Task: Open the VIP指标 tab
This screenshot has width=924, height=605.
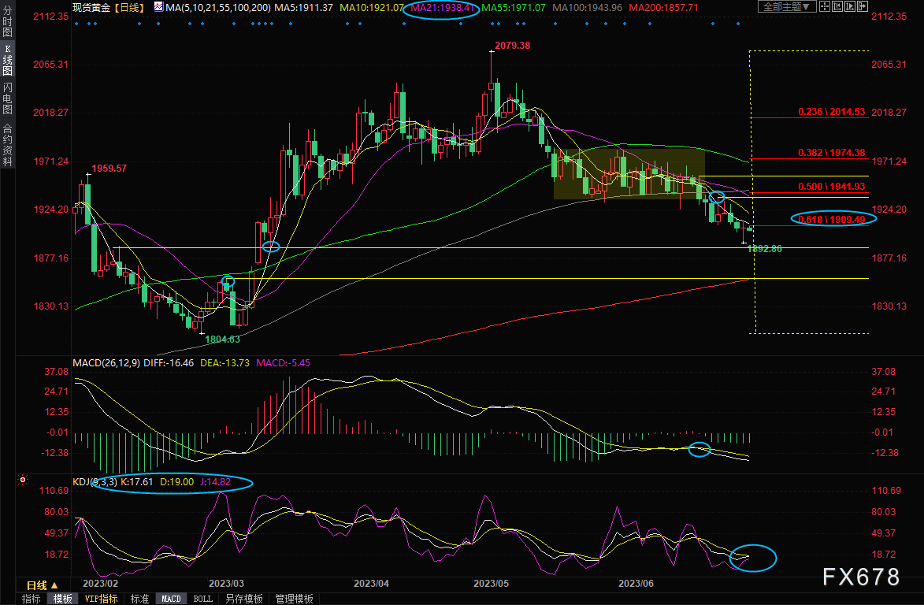Action: click(x=101, y=599)
